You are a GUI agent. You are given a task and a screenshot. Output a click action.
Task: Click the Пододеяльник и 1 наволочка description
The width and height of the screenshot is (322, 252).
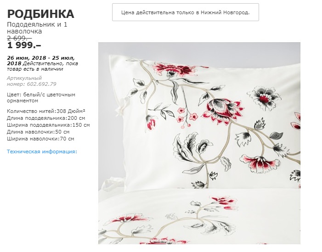pos(37,28)
